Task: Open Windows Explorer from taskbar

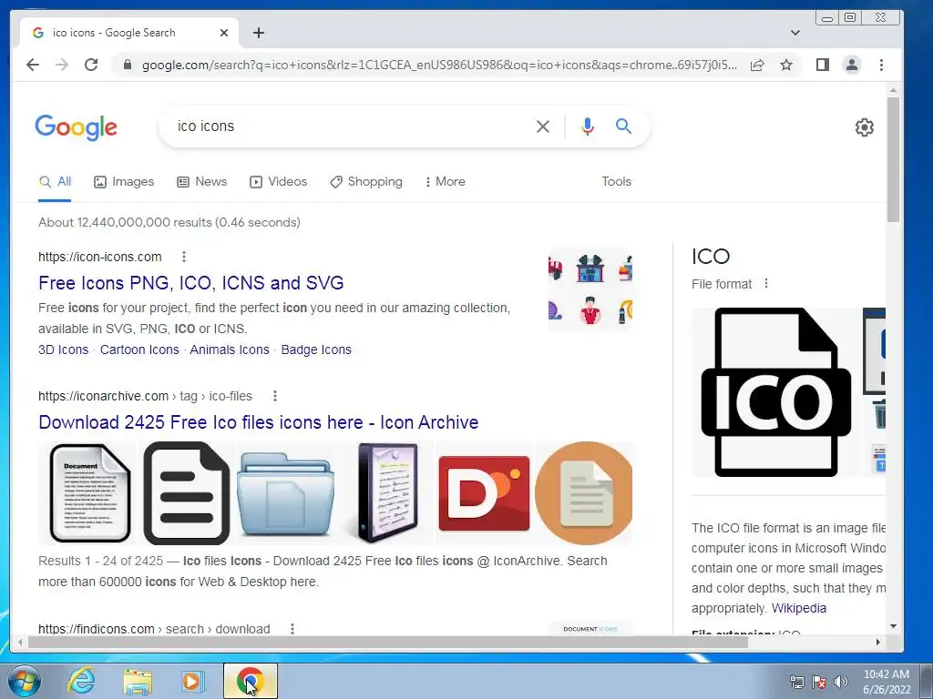Action: (x=138, y=681)
